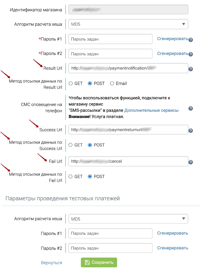Click help icon beside Fail Url field
This screenshot has height=272, width=200.
191,162
